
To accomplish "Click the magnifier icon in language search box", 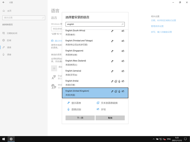I will click(123, 24).
